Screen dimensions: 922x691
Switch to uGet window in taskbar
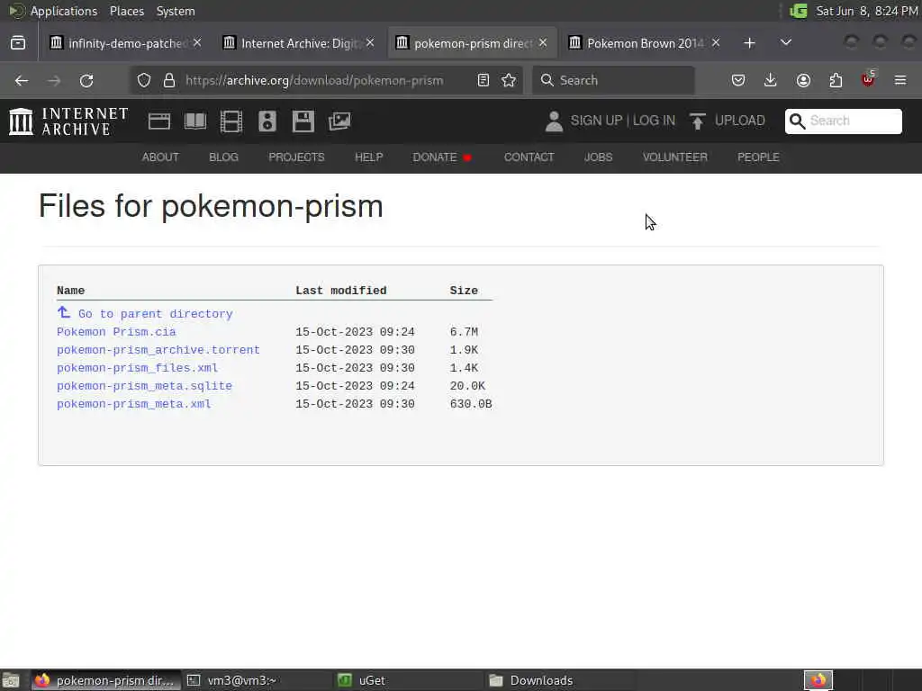408,680
